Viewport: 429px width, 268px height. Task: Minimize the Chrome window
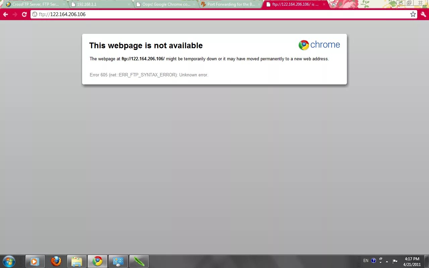coord(401,3)
